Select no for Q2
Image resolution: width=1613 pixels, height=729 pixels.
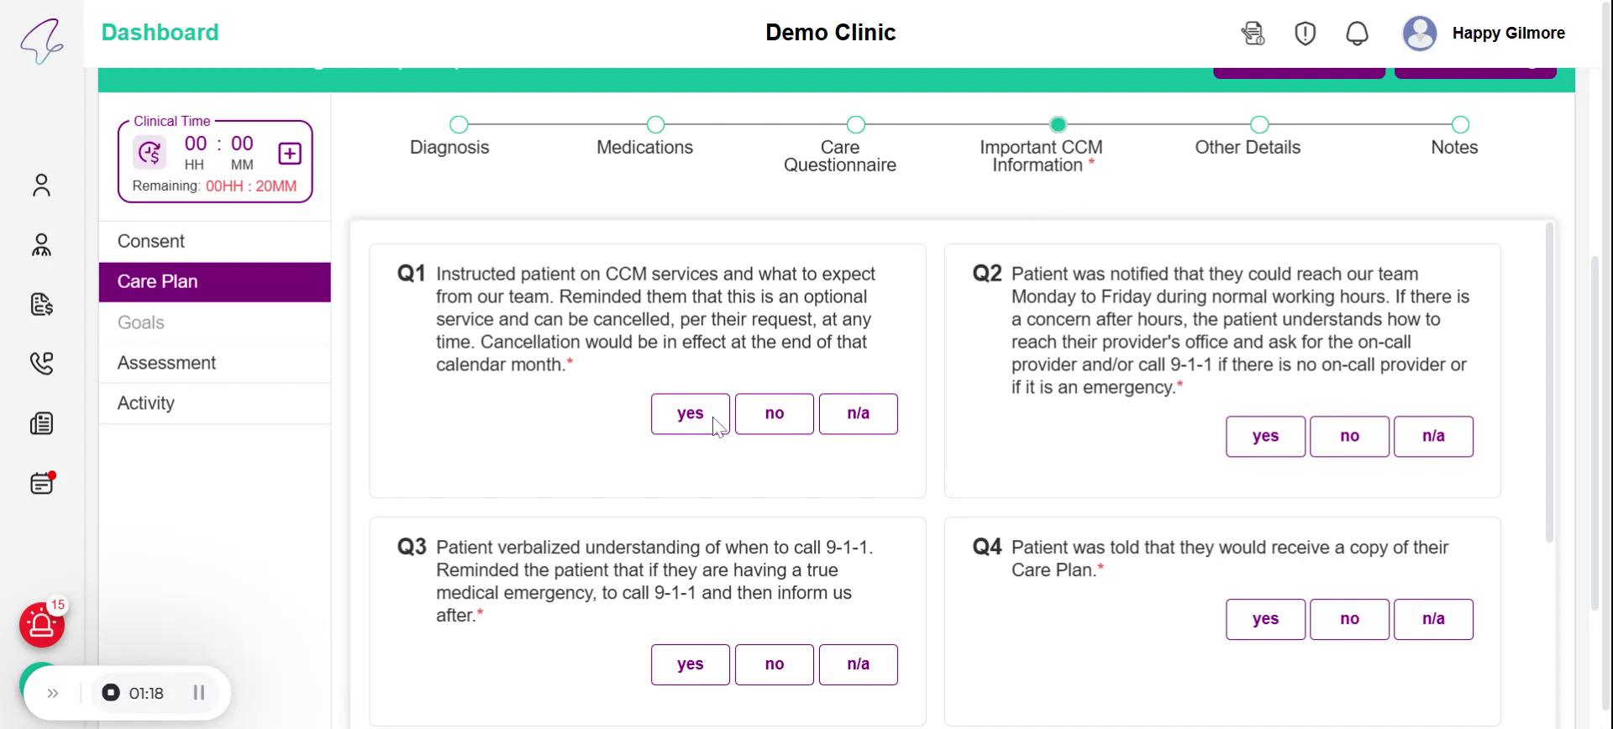[1349, 437]
